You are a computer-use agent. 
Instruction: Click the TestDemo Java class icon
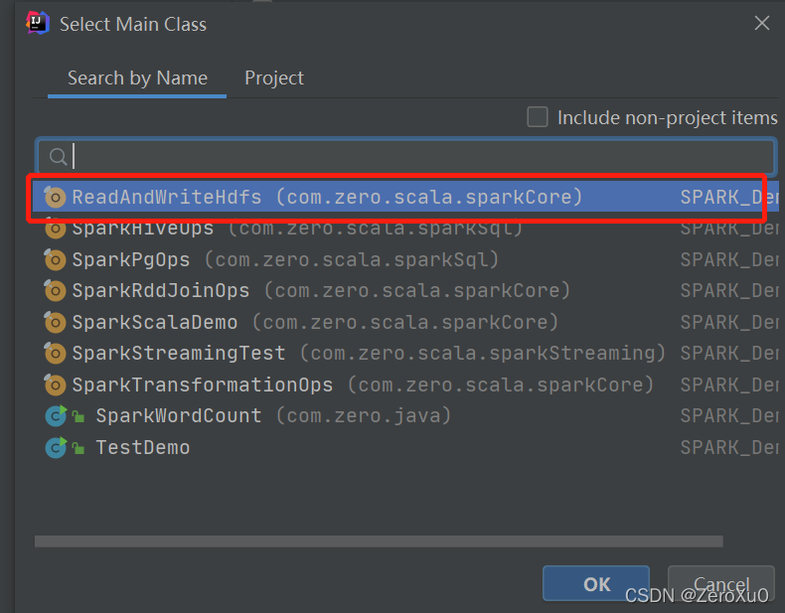point(56,447)
